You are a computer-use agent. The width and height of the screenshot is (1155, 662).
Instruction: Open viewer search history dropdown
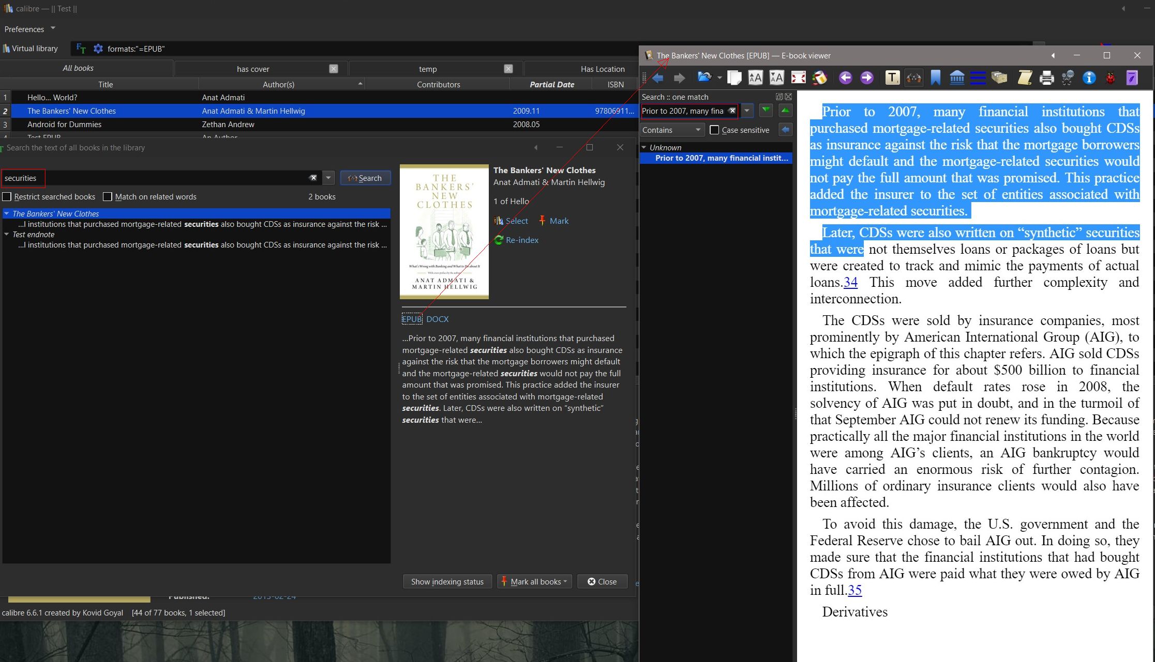[x=747, y=111]
